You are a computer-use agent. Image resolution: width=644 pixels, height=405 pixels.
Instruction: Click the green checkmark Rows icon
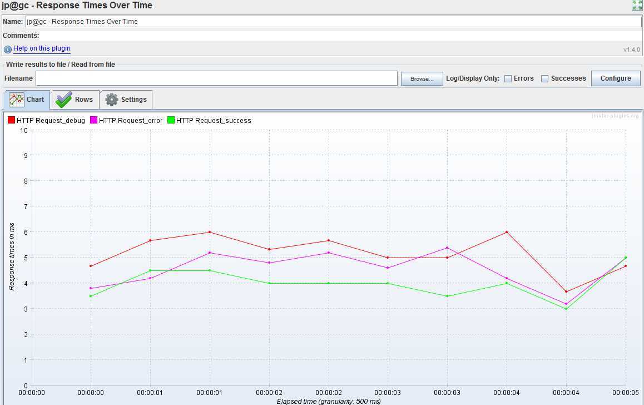click(63, 100)
